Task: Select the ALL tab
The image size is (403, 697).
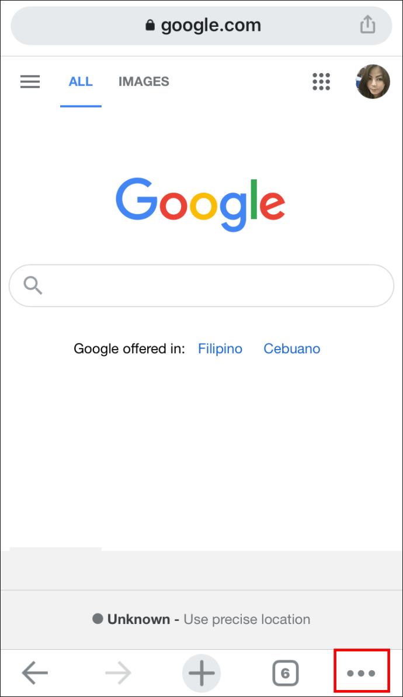Action: click(81, 82)
